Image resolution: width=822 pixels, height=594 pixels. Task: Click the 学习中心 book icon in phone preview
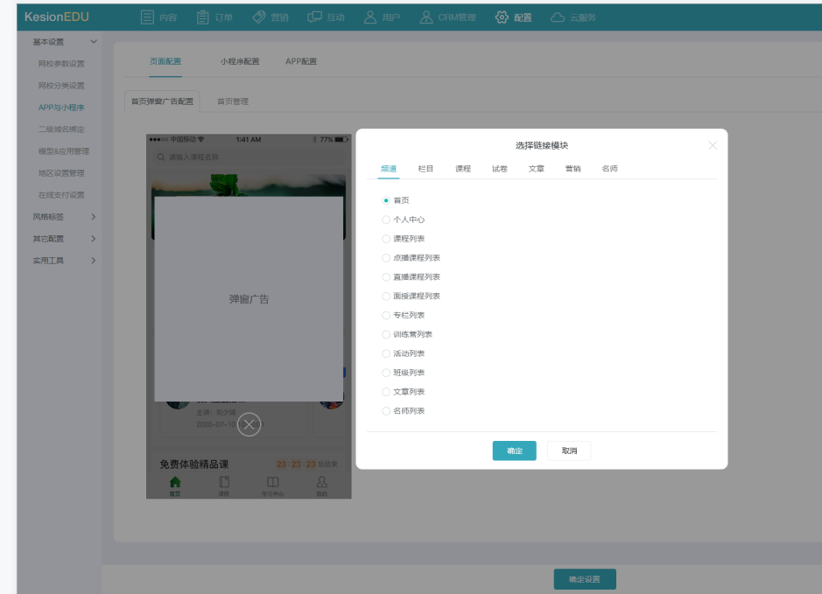273,482
